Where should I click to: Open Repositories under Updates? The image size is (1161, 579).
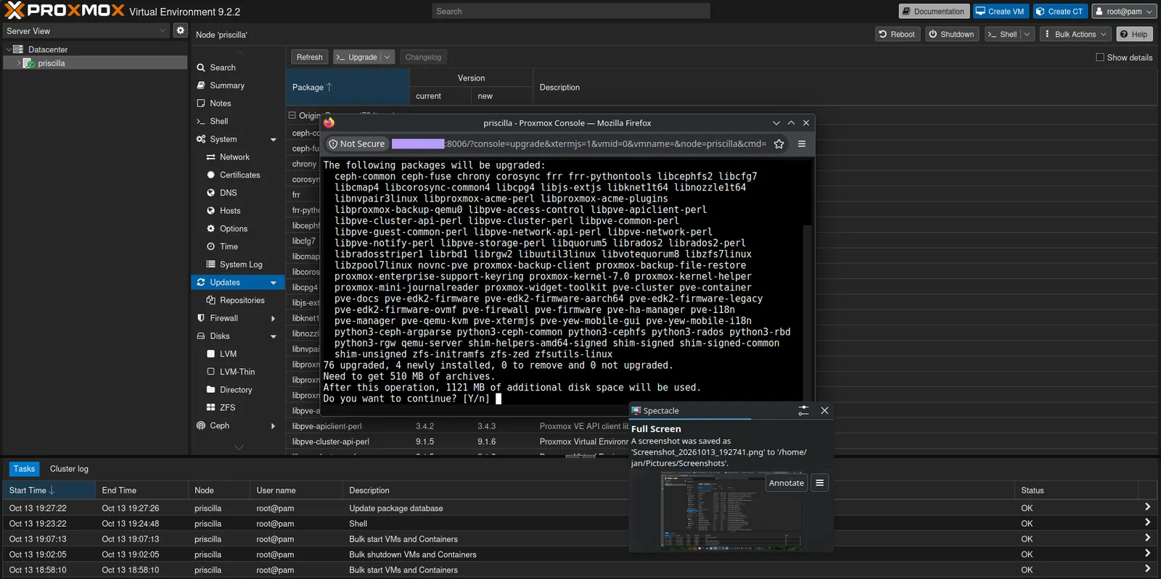242,300
